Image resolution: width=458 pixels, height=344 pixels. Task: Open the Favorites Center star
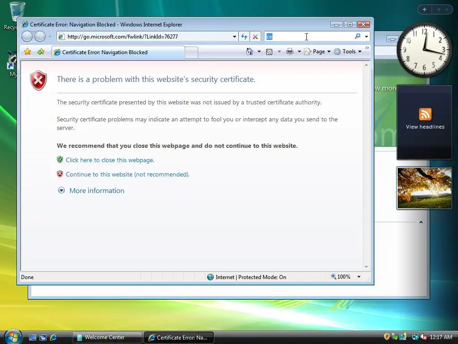[27, 52]
